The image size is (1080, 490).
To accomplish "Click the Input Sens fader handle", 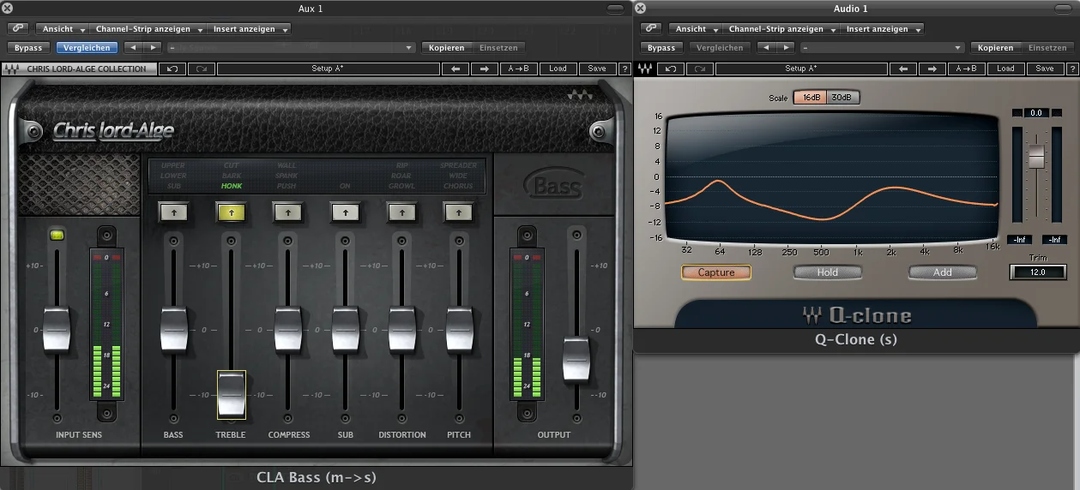I will pyautogui.click(x=57, y=329).
